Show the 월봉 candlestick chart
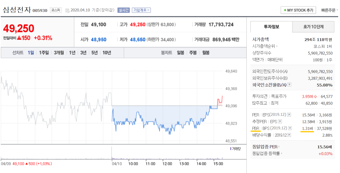This screenshot has width=340, height=173. tap(205, 53)
